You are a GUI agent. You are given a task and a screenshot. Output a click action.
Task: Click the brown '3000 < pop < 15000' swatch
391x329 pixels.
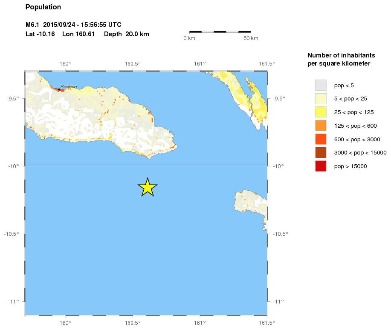[x=321, y=153]
